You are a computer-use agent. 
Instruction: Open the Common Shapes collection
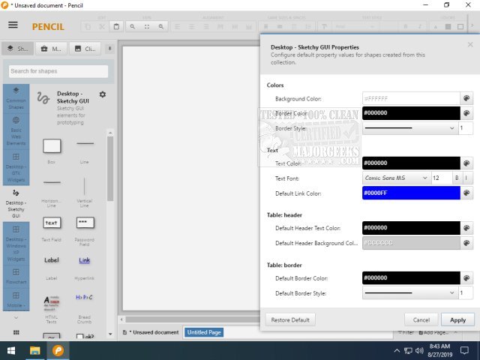16,98
